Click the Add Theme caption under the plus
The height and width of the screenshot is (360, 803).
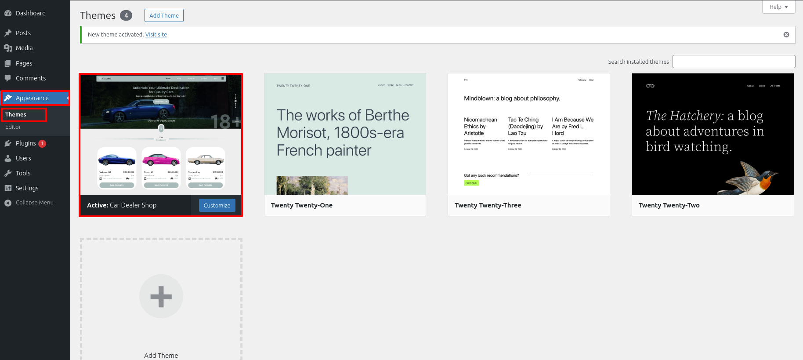pos(161,356)
